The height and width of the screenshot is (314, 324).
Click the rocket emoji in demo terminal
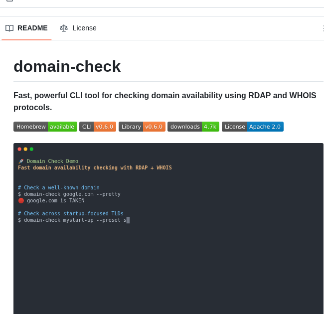pyautogui.click(x=21, y=161)
